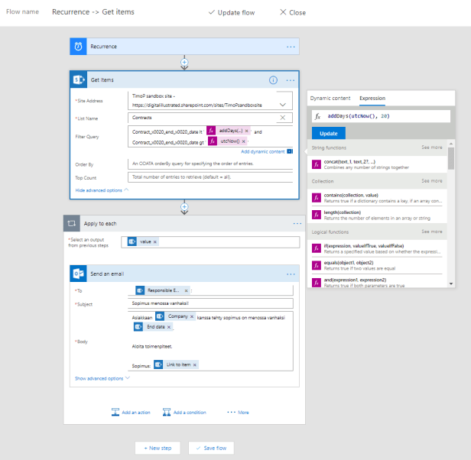Screen dimensions: 471x460
Task: Click the Recurrence clock icon
Action: pos(78,47)
